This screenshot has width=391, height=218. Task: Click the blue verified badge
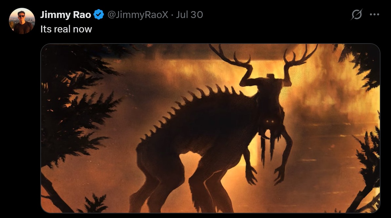click(x=99, y=14)
